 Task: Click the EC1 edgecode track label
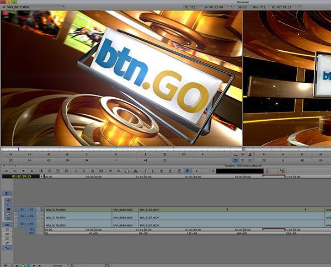[x=31, y=233]
